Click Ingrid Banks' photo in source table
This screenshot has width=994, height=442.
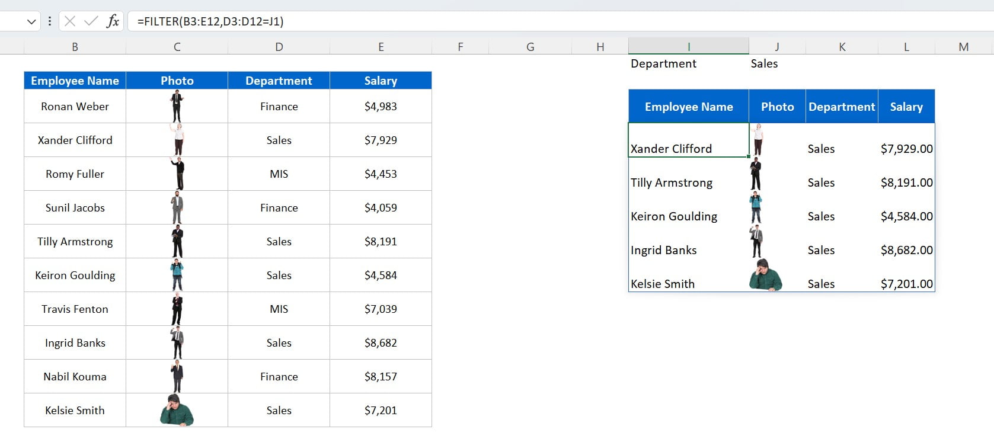pyautogui.click(x=177, y=342)
